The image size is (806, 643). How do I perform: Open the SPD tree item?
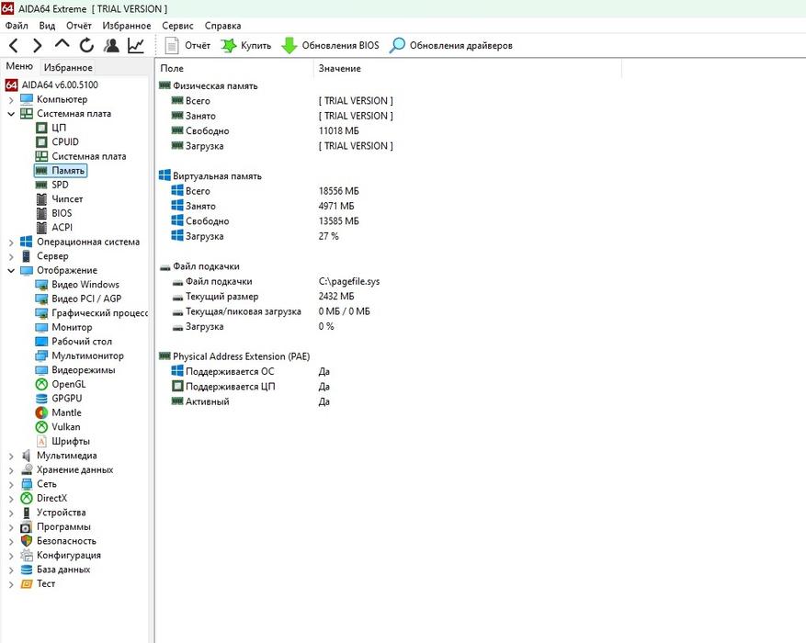(x=51, y=185)
